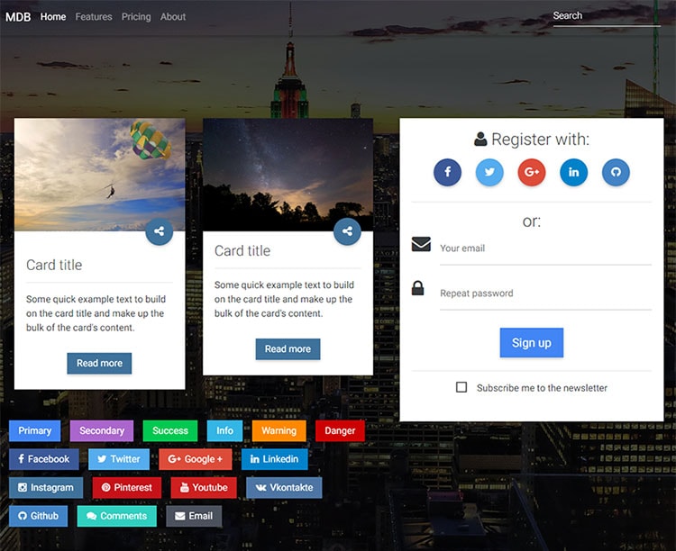
Task: Click the round GitHub register icon
Action: pos(616,172)
